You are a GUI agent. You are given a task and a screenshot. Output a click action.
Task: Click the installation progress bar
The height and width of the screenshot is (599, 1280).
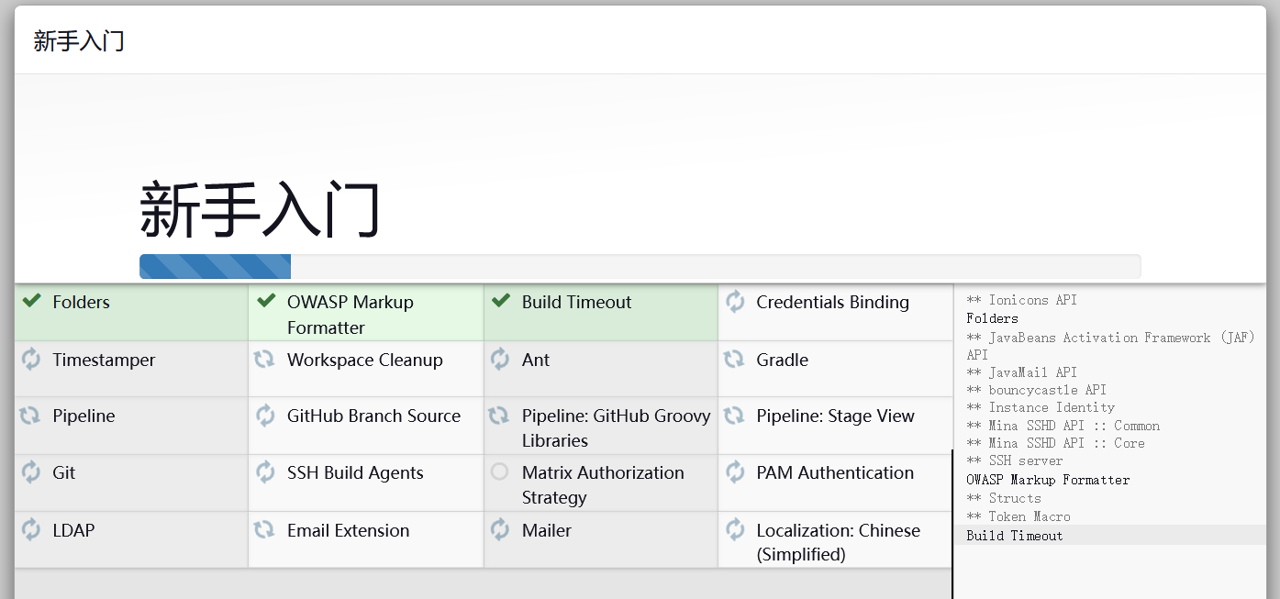pos(640,266)
